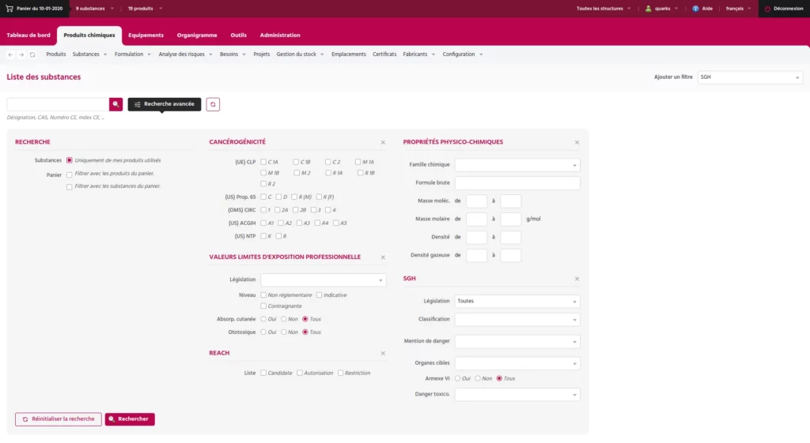Check the REACH Candidate checkbox
810x443 pixels.
click(x=263, y=373)
